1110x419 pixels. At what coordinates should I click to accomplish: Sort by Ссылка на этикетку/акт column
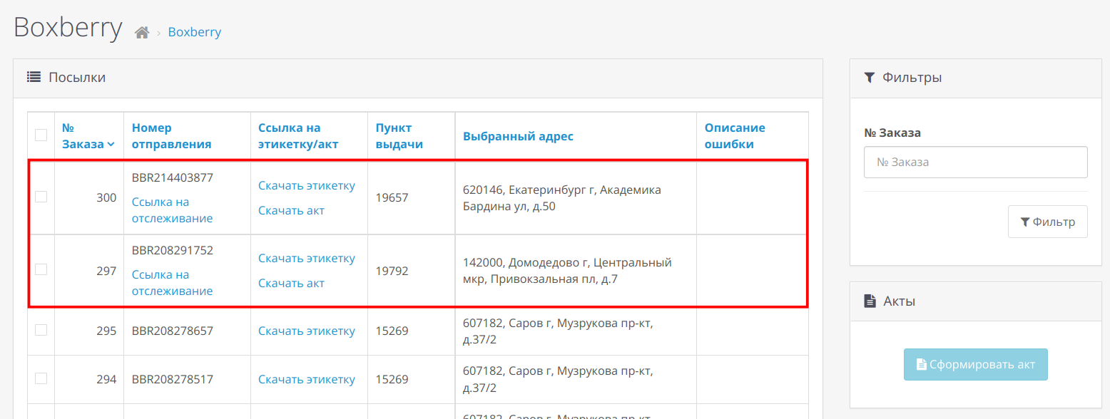click(x=298, y=135)
